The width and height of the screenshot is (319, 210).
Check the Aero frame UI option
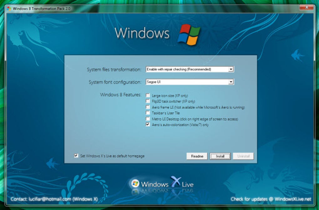click(x=148, y=107)
